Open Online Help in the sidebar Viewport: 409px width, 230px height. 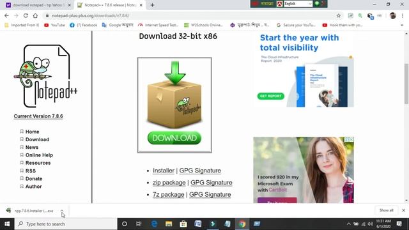coord(39,155)
